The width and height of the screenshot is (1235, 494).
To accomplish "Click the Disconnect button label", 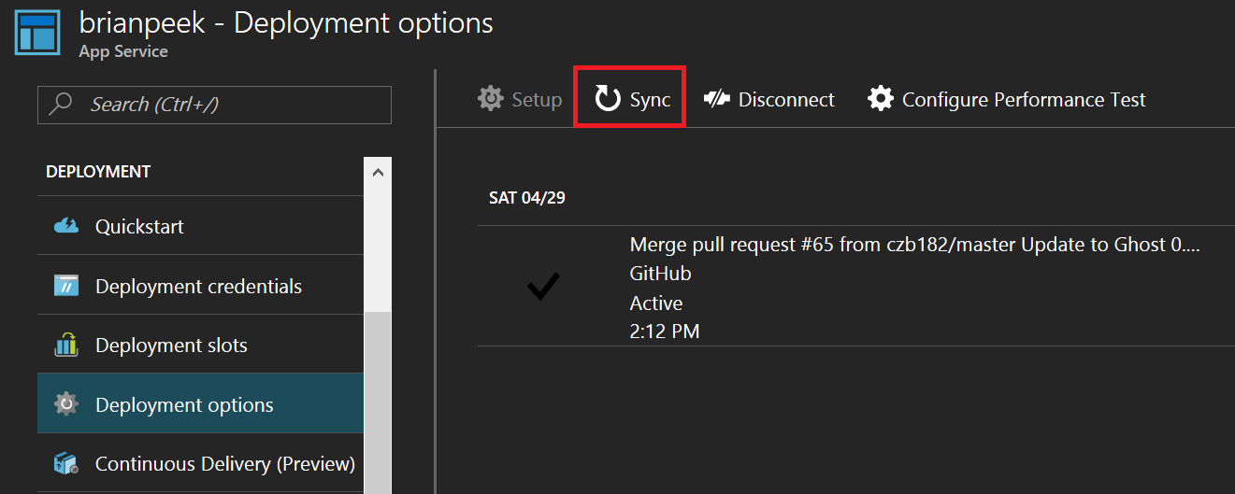I will [x=786, y=99].
